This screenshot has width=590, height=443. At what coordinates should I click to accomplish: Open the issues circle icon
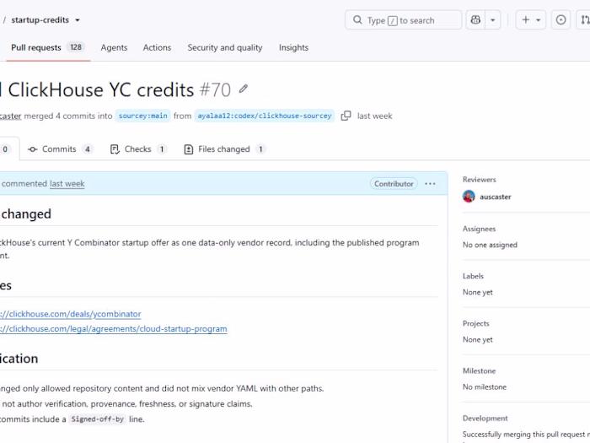point(560,20)
